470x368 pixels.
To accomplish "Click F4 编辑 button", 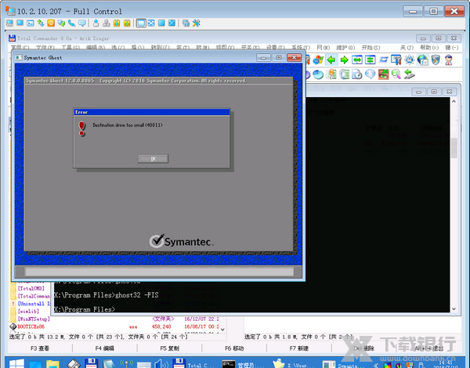I will 105,348.
